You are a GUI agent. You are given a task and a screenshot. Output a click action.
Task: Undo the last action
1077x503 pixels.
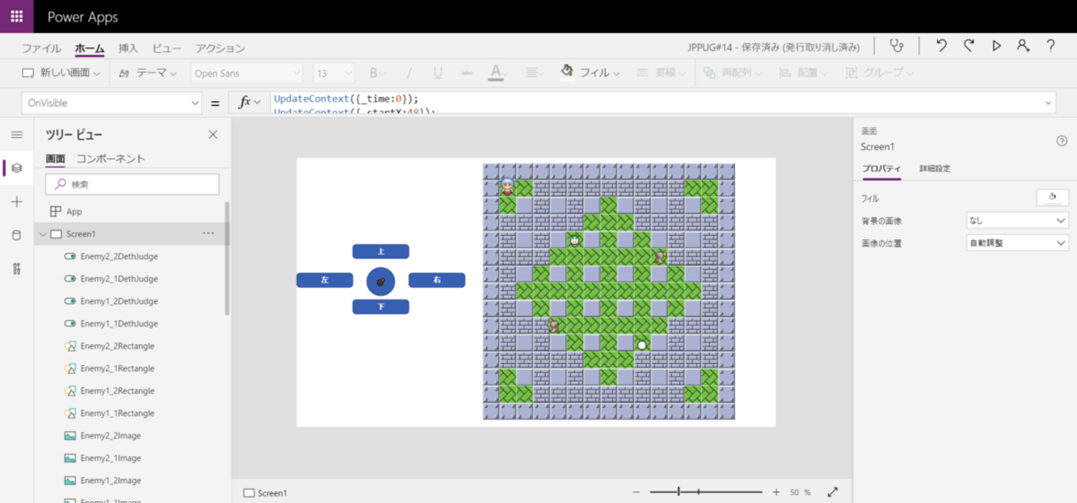click(x=941, y=46)
